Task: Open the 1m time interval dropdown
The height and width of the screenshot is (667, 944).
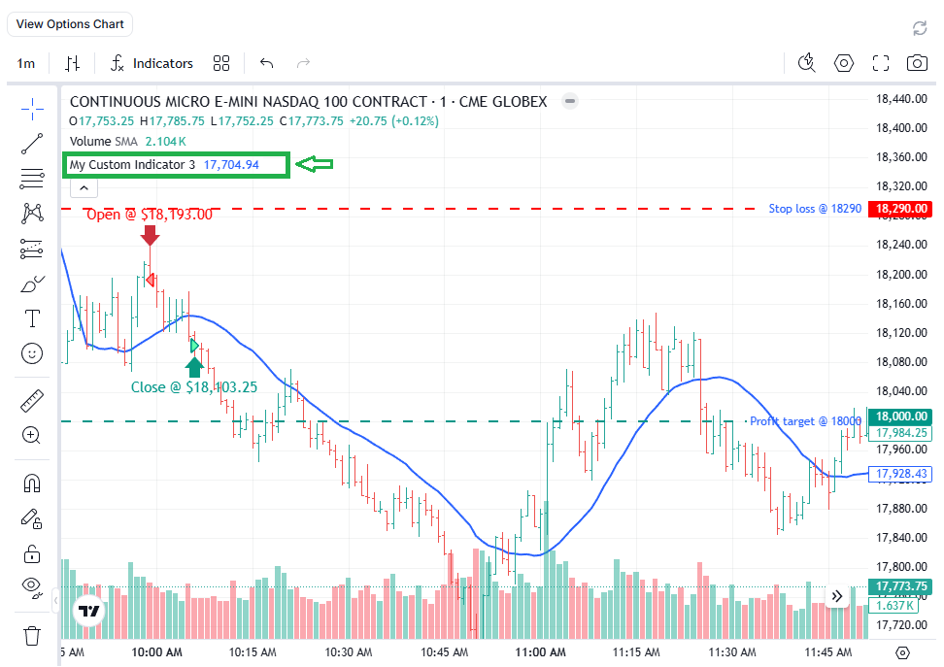Action: (x=26, y=63)
